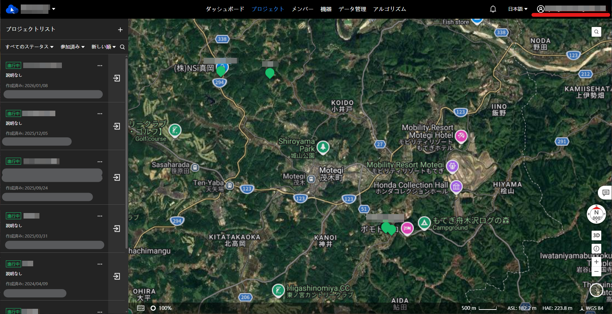Open the 日本語 language selector

pos(518,9)
